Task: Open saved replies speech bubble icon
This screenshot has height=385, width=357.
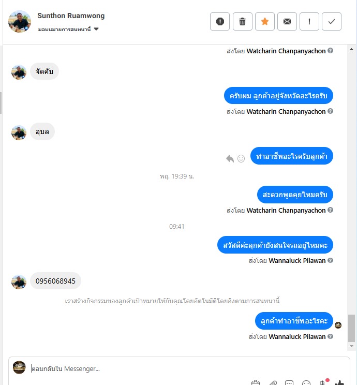Action: click(289, 382)
